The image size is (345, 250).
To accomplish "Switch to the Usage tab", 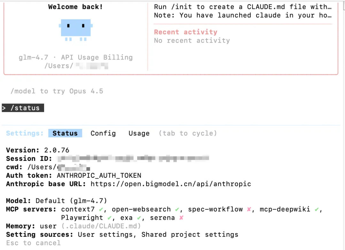I will point(139,133).
